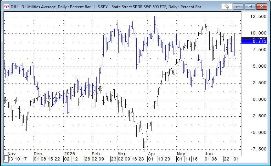Select the 2026 year label on time axis

(70, 154)
